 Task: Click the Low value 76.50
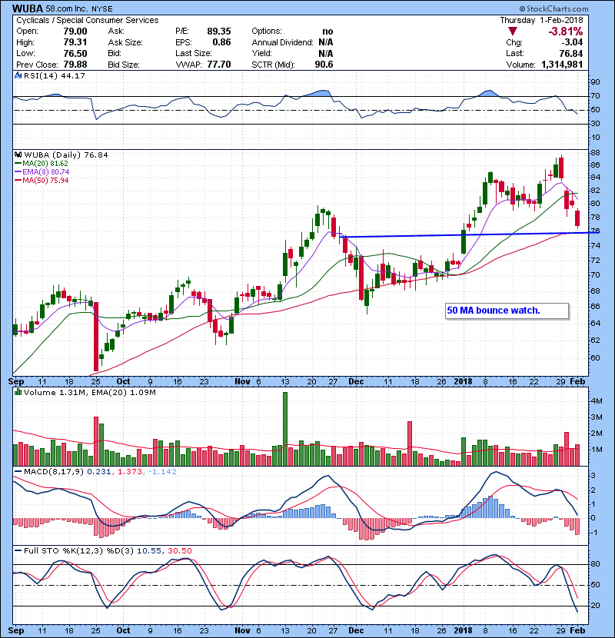[x=75, y=53]
